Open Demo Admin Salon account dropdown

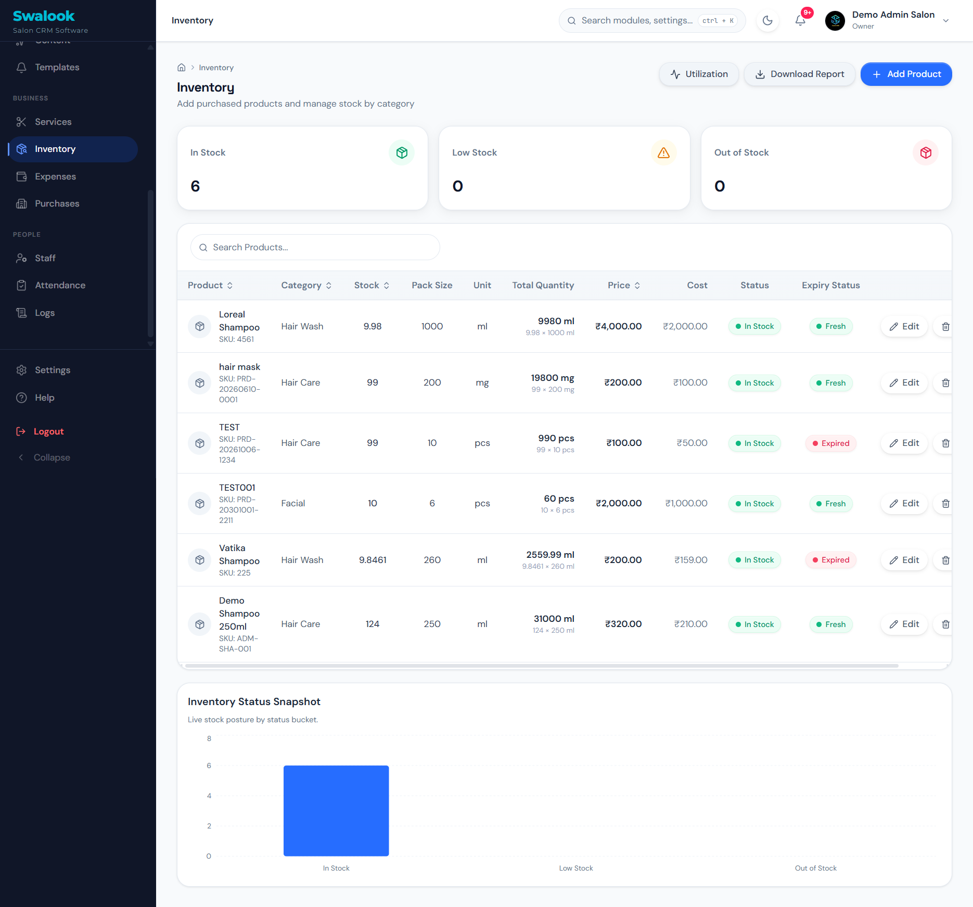tap(888, 21)
